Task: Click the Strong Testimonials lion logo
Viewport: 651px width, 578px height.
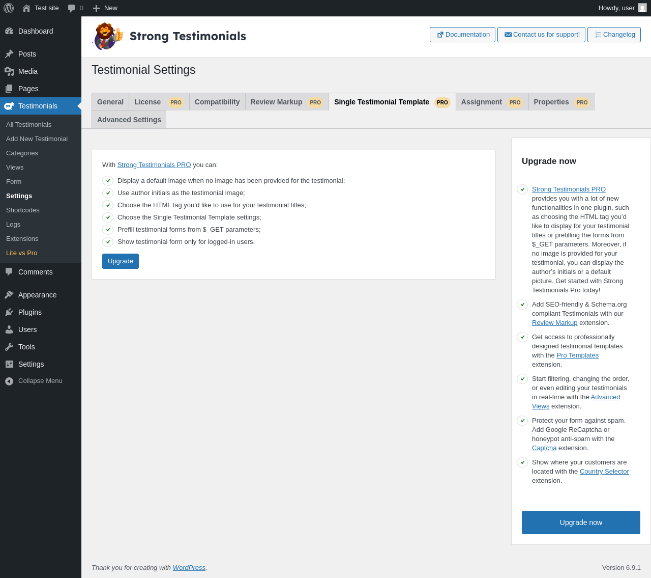Action: click(x=107, y=36)
